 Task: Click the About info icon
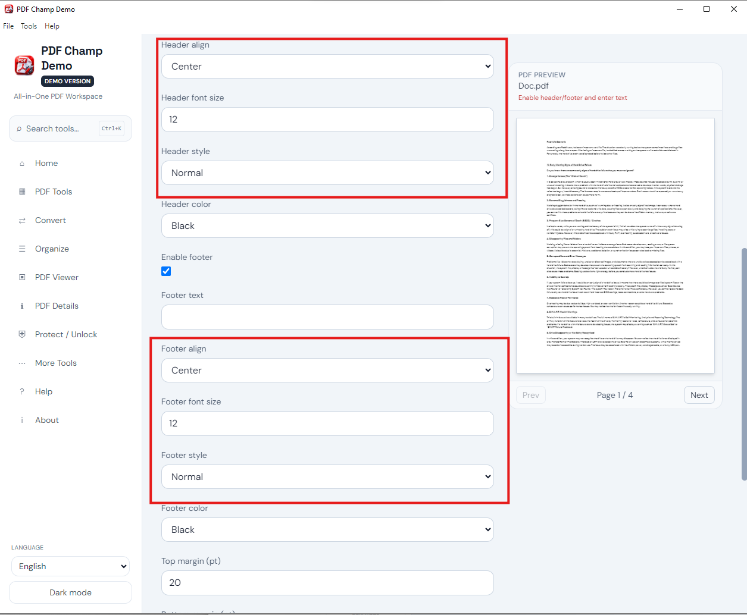tap(22, 421)
